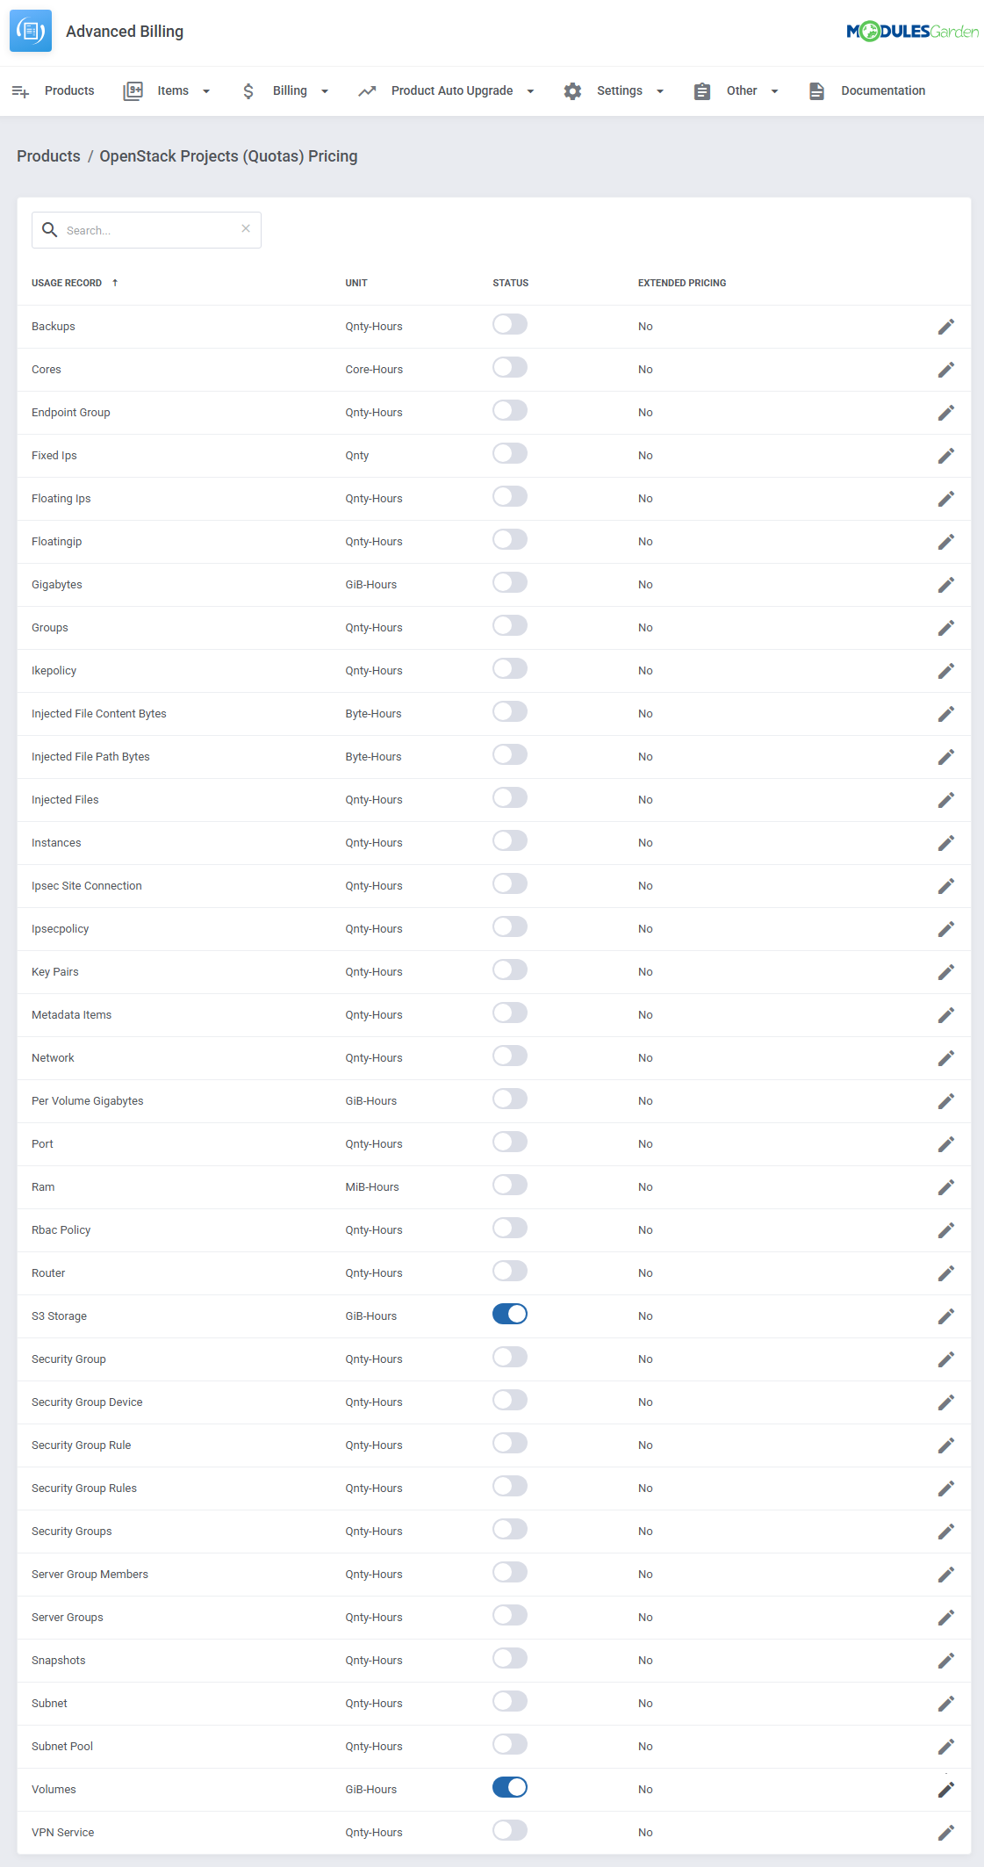The image size is (984, 1867).
Task: Focus the Search input field
Action: click(x=149, y=230)
